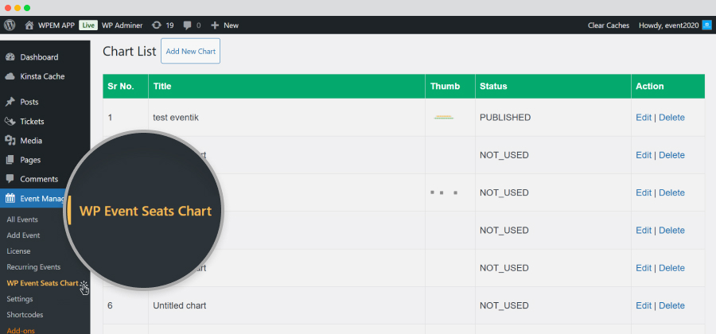This screenshot has height=334, width=716.
Task: Click the Dashboard gauge icon
Action: coord(10,57)
